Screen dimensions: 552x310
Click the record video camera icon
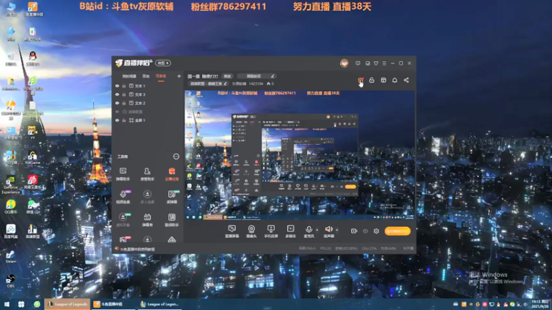pyautogui.click(x=354, y=231)
